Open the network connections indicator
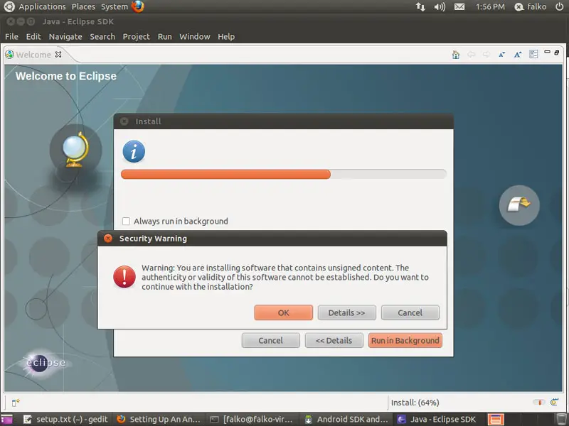The width and height of the screenshot is (569, 426). (420, 6)
